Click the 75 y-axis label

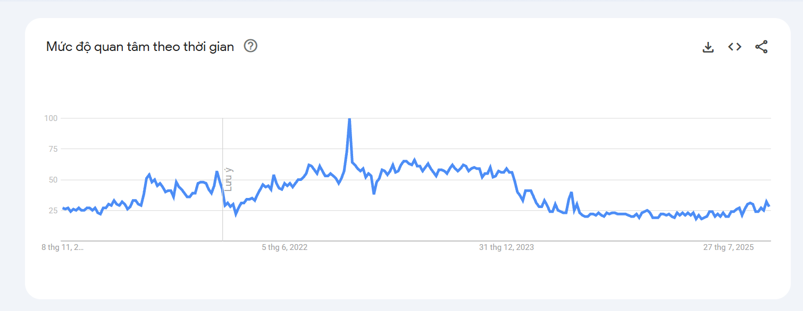click(53, 149)
